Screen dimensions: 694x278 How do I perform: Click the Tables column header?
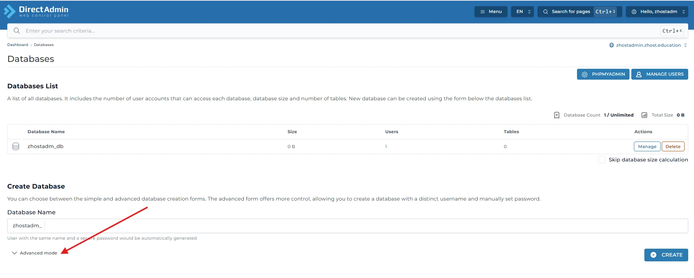coord(511,132)
